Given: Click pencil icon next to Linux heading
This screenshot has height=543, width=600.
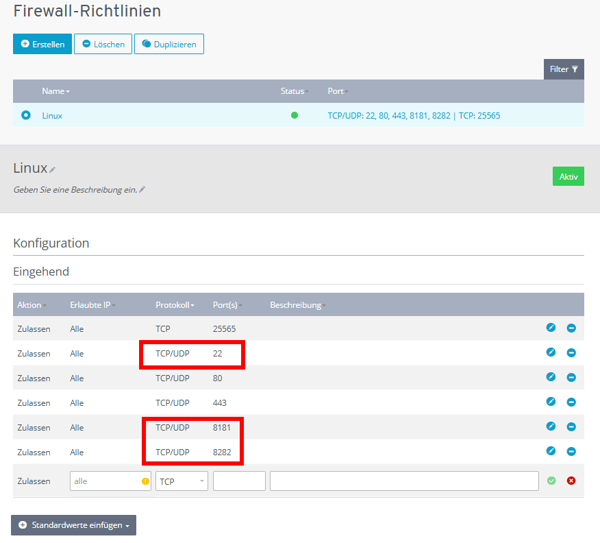Looking at the screenshot, I should [x=53, y=169].
